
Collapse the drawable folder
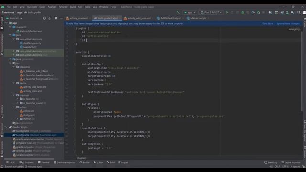click(x=14, y=67)
